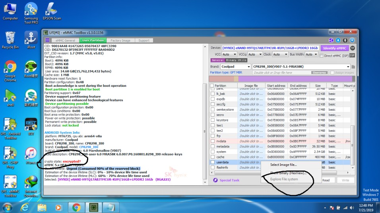Switch to the Factory Image tab
This screenshot has height=213, width=380.
(x=120, y=40)
